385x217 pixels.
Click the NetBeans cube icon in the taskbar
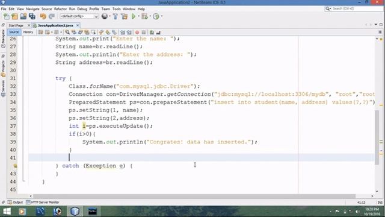75,212
